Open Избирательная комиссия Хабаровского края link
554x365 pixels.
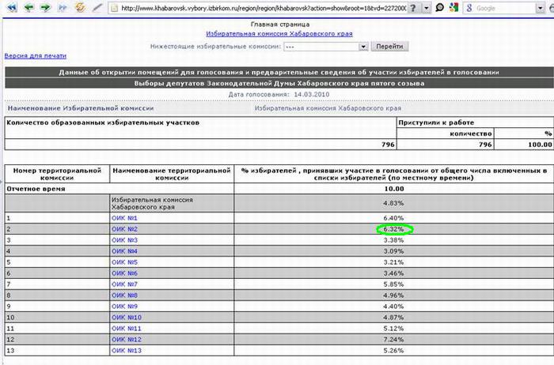coord(279,34)
